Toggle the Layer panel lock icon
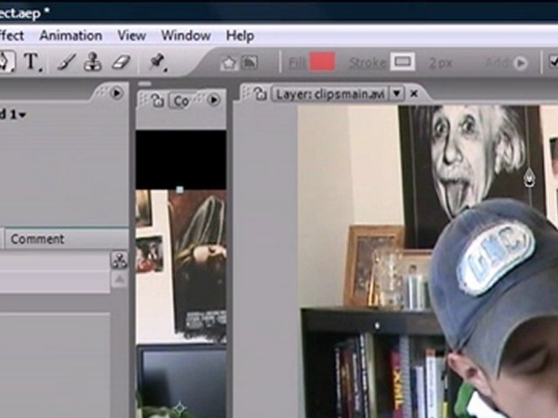The image size is (558, 418). (x=260, y=94)
